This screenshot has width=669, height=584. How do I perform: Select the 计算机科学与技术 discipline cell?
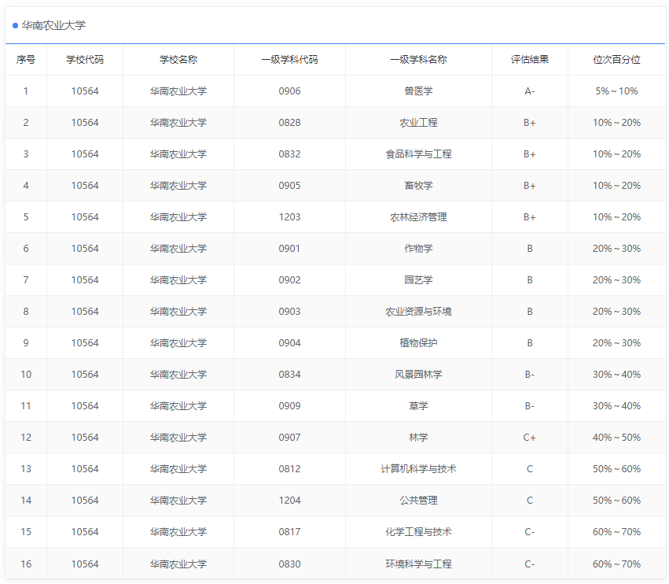pyautogui.click(x=418, y=468)
